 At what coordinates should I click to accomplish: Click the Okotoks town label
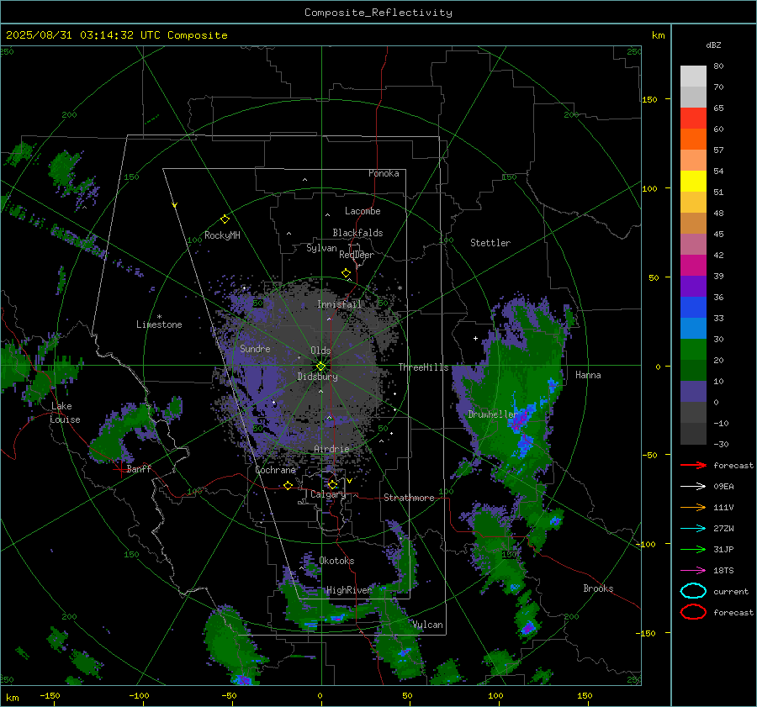tap(336, 561)
